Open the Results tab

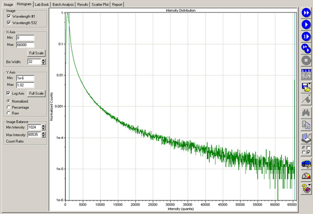point(82,4)
